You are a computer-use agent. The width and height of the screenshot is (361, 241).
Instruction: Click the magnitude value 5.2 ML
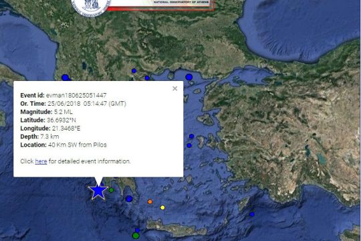(x=64, y=112)
